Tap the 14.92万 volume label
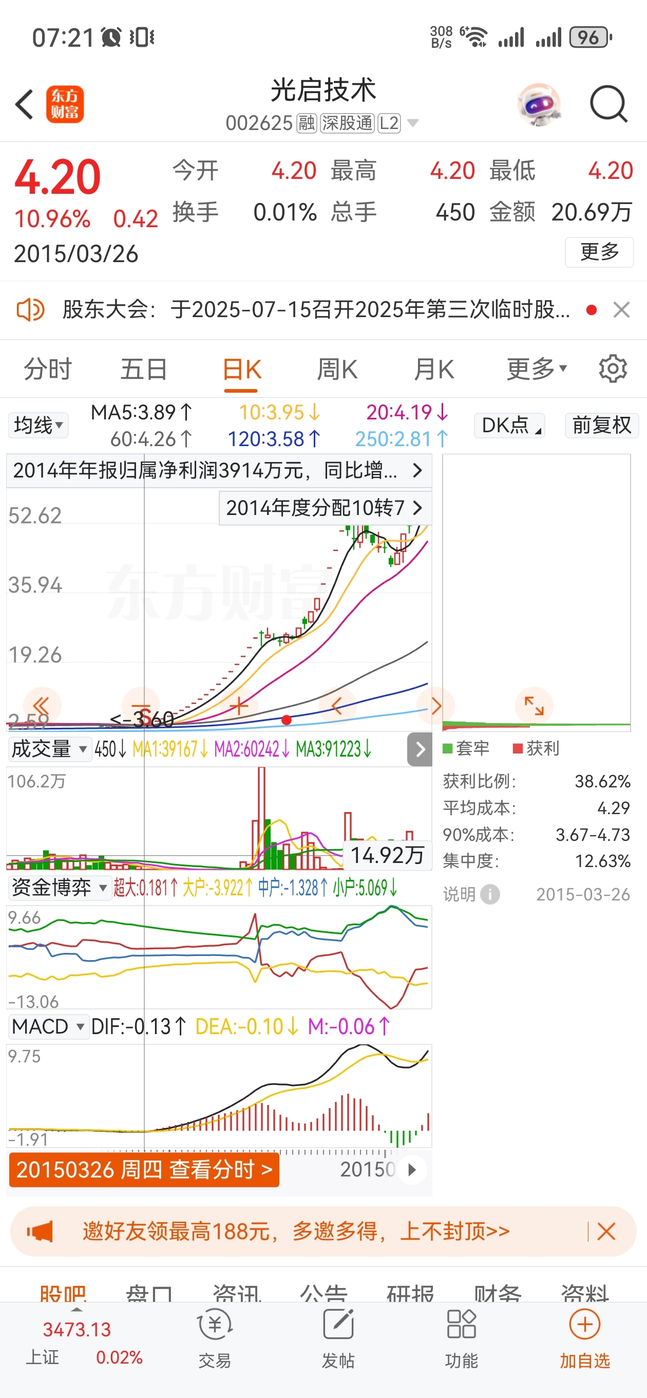Viewport: 647px width, 1398px height. pyautogui.click(x=387, y=855)
